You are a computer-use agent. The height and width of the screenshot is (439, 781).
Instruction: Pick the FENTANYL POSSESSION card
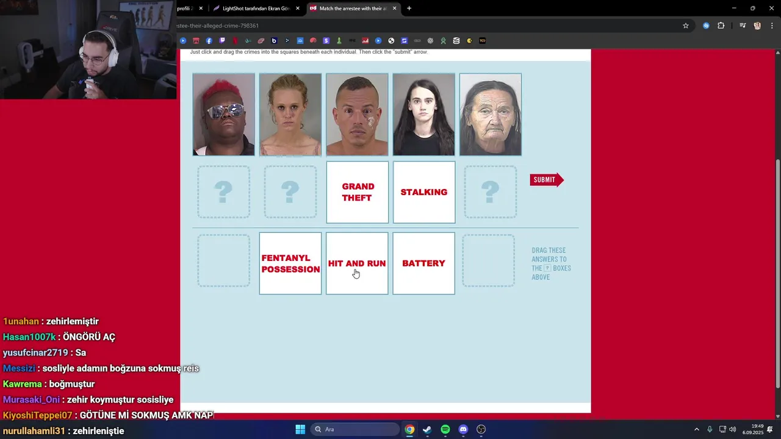pos(290,263)
